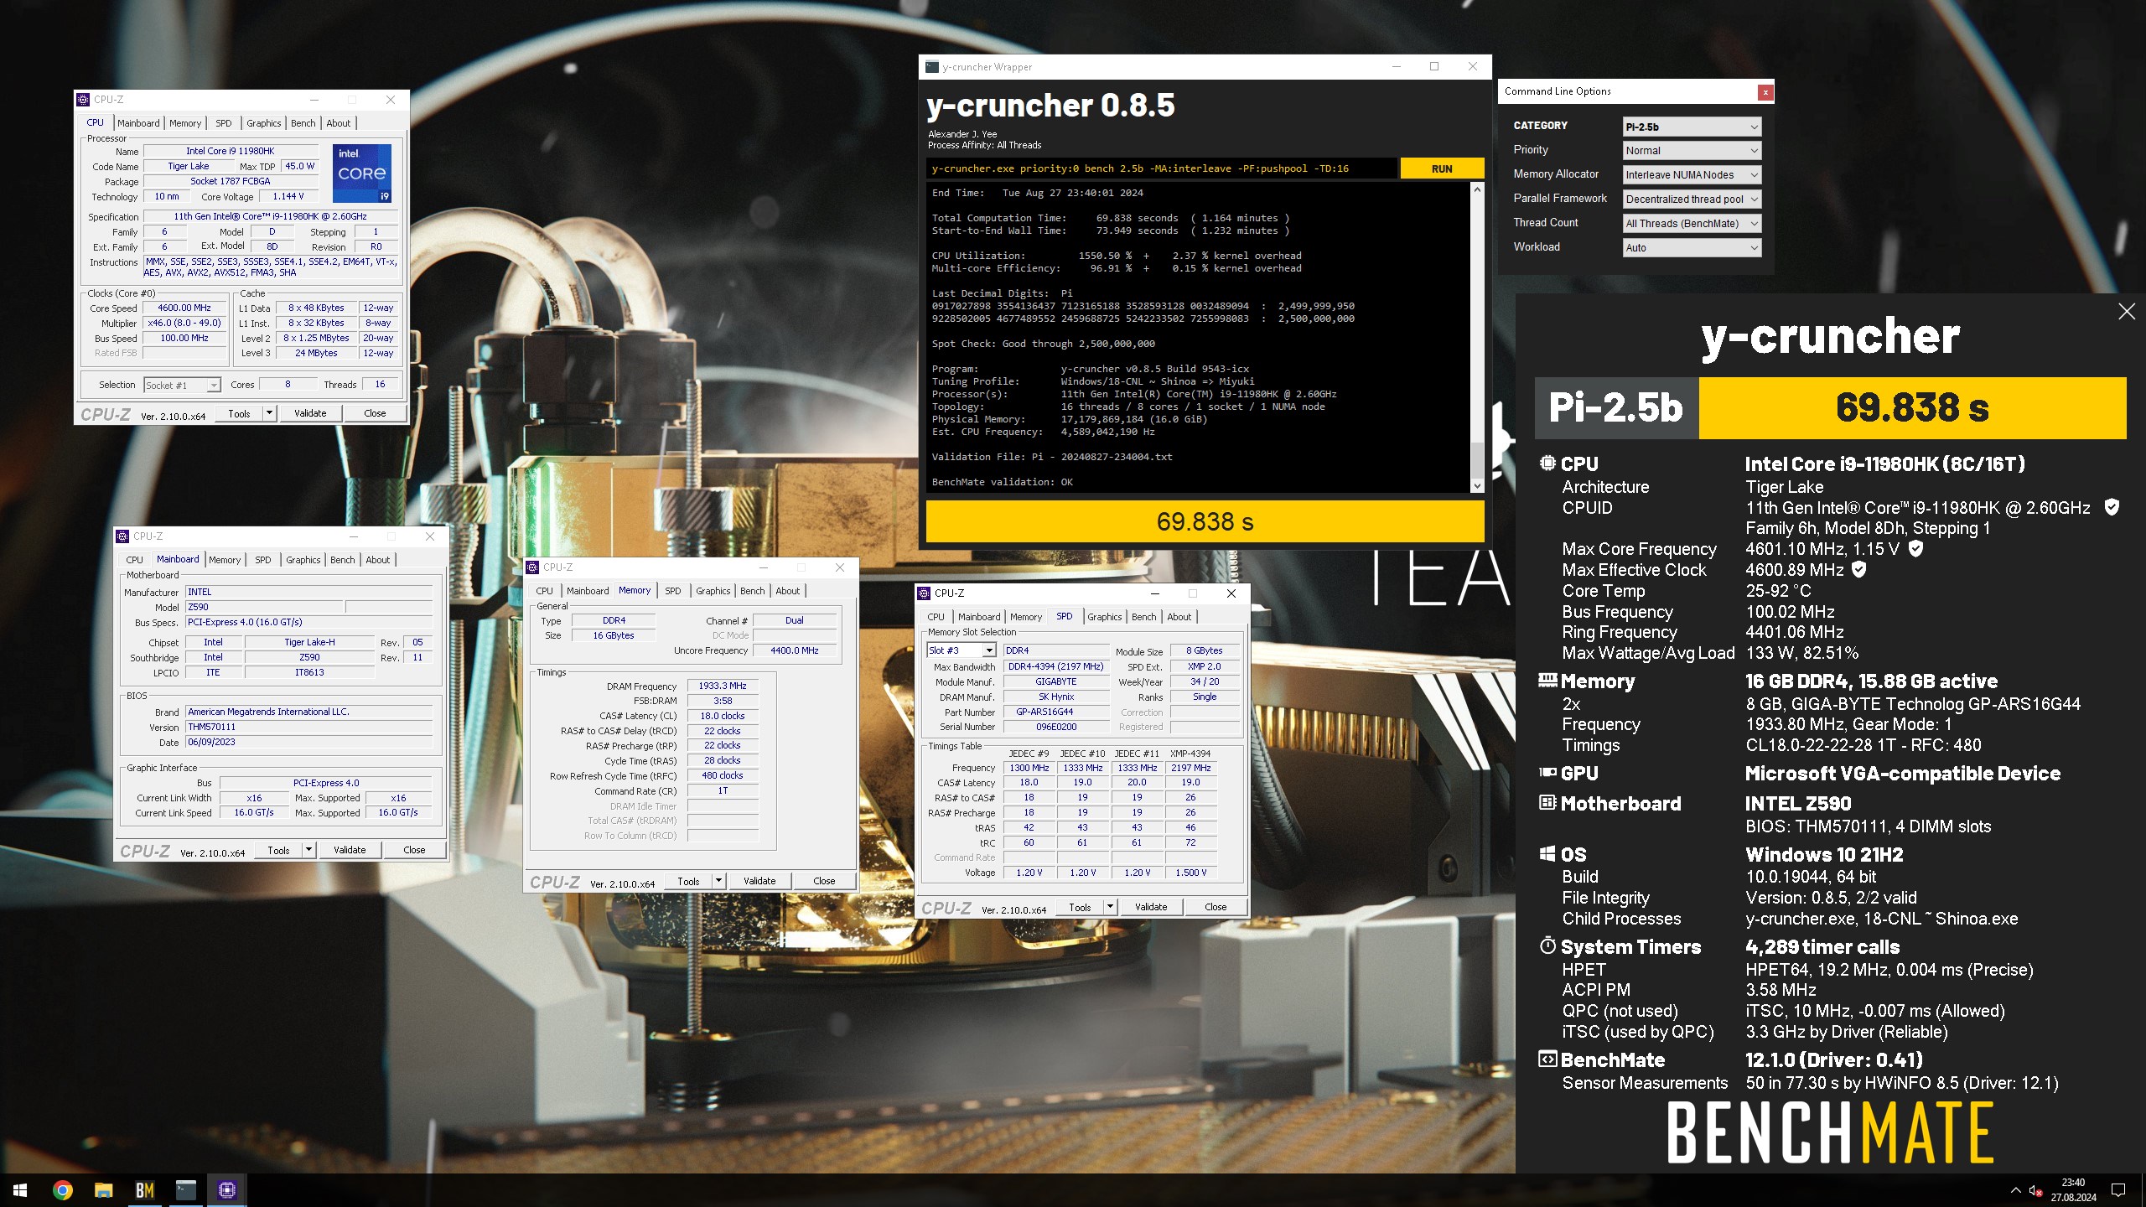Click the System Timers clock icon
Image resolution: width=2146 pixels, height=1207 pixels.
click(x=1547, y=946)
